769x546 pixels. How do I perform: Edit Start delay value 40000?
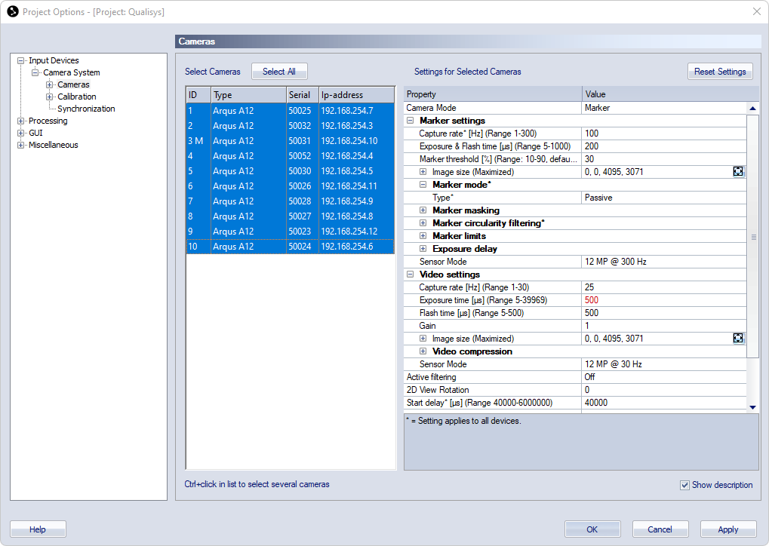pyautogui.click(x=664, y=403)
